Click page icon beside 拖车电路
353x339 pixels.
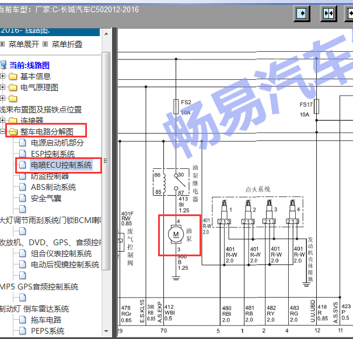coord(22,320)
